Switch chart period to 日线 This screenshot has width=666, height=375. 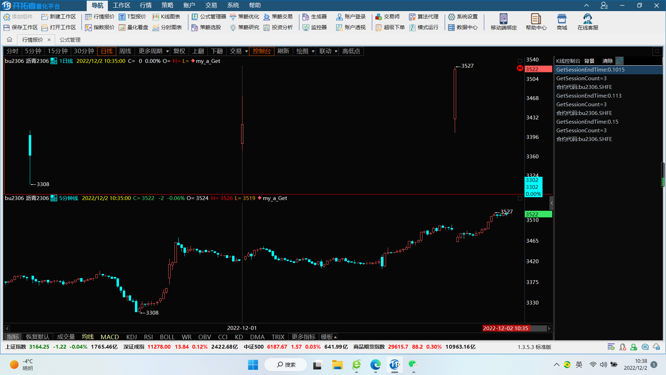(x=106, y=51)
